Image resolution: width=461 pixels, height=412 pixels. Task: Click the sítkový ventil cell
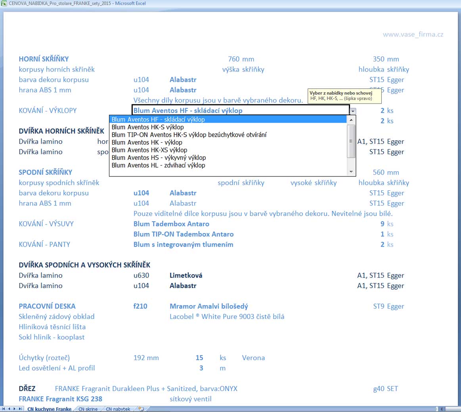click(x=191, y=399)
